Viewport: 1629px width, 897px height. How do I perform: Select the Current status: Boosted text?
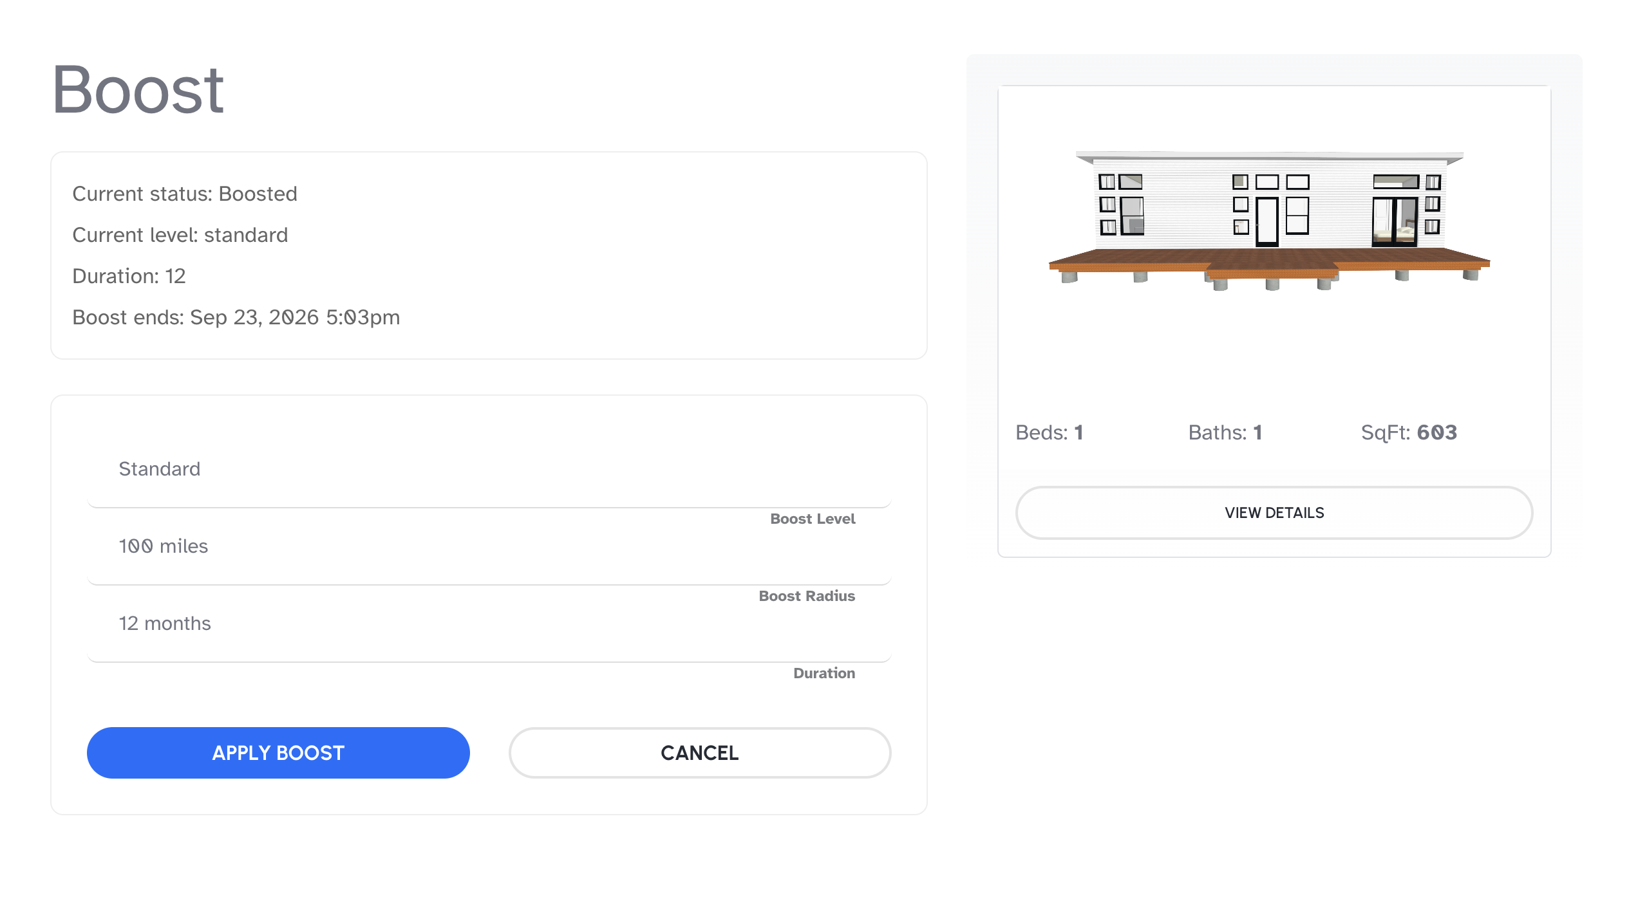(x=185, y=194)
